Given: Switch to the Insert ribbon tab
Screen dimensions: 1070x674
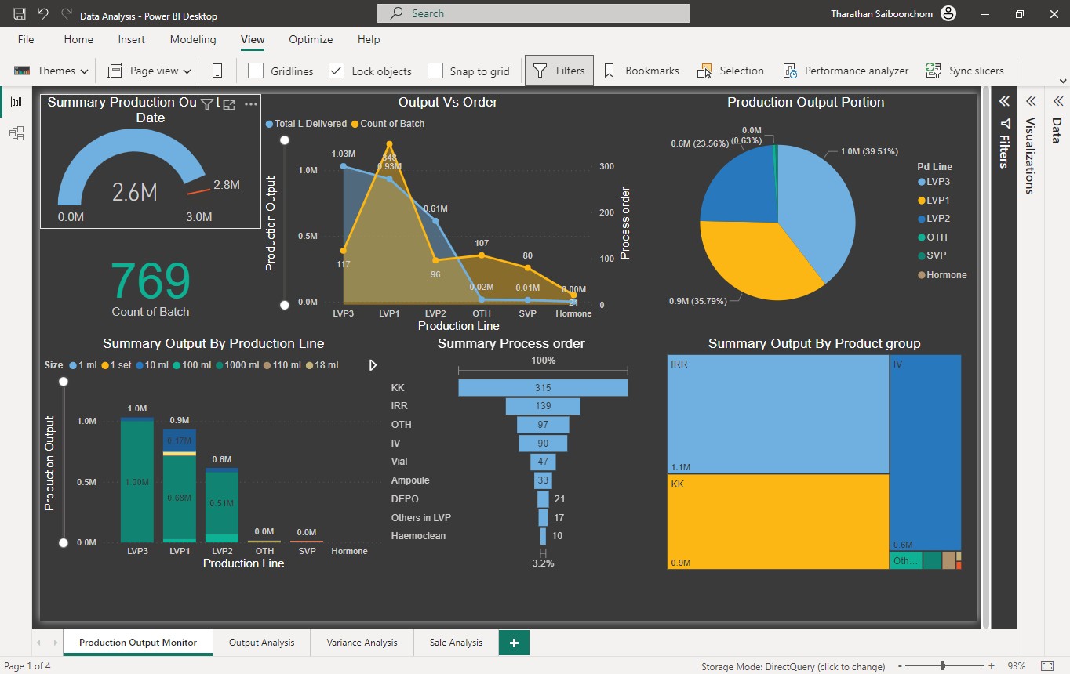Looking at the screenshot, I should [x=131, y=39].
